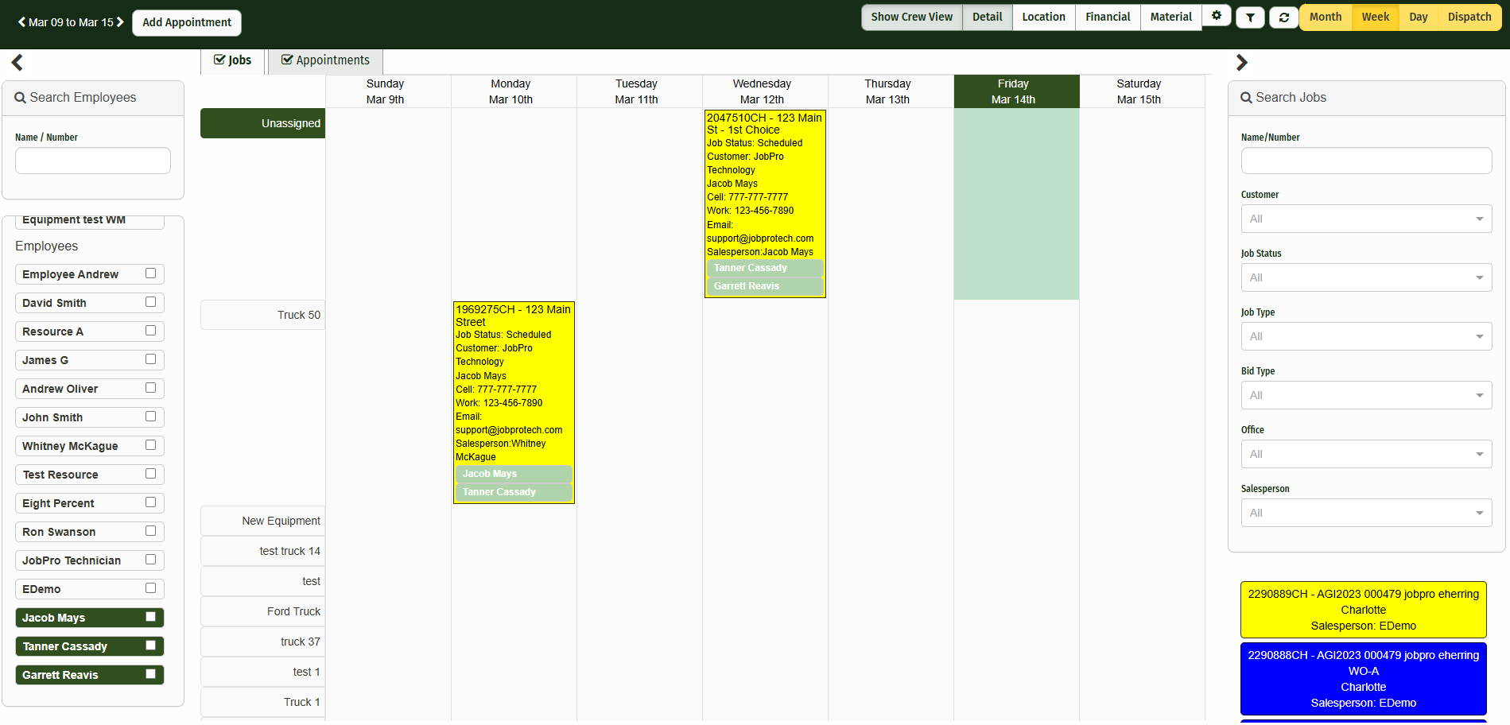Focus the employee Name / Number field
Viewport: 1510px width, 725px height.
[93, 161]
